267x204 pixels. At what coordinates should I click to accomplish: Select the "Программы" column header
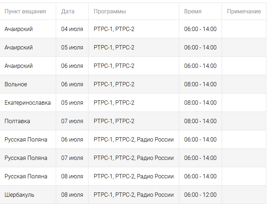click(110, 12)
